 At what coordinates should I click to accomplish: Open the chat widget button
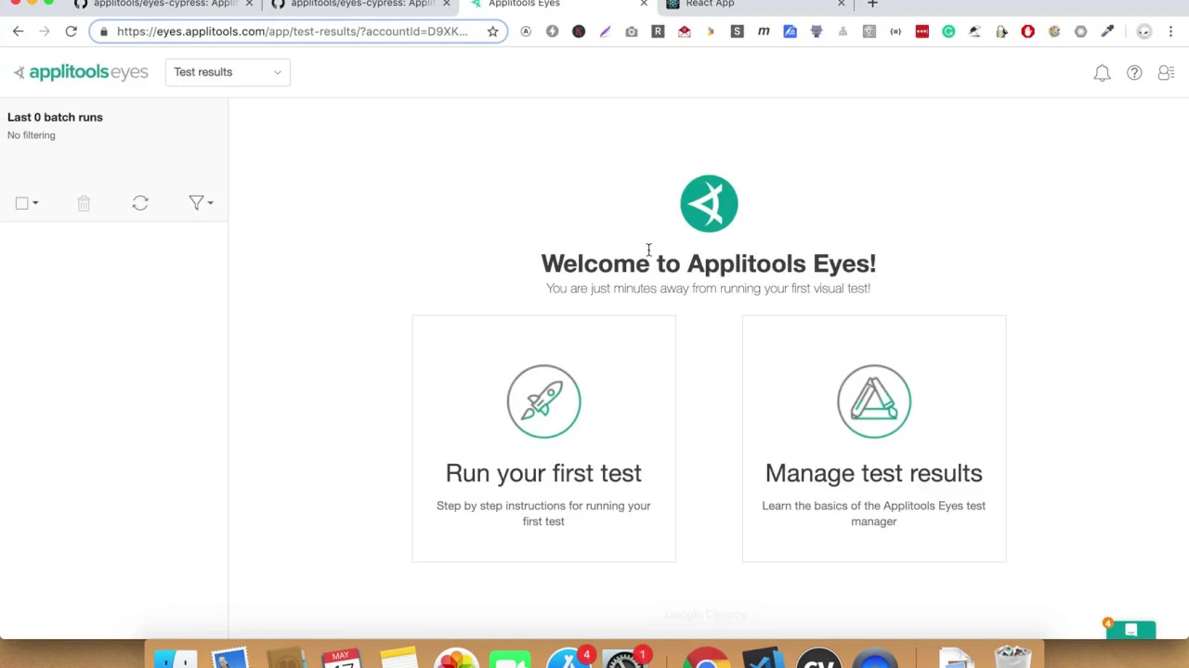tap(1130, 630)
